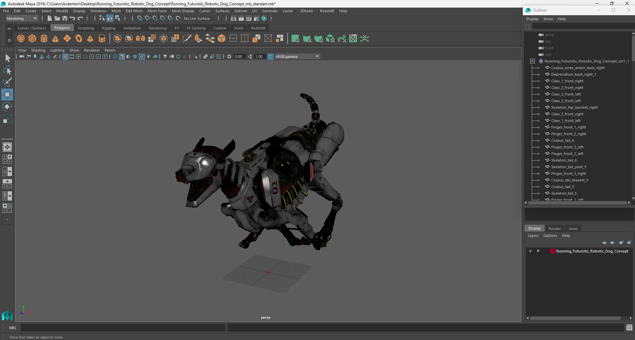The image size is (635, 340).
Task: Click the Undo arrow icon
Action: pyautogui.click(x=72, y=19)
